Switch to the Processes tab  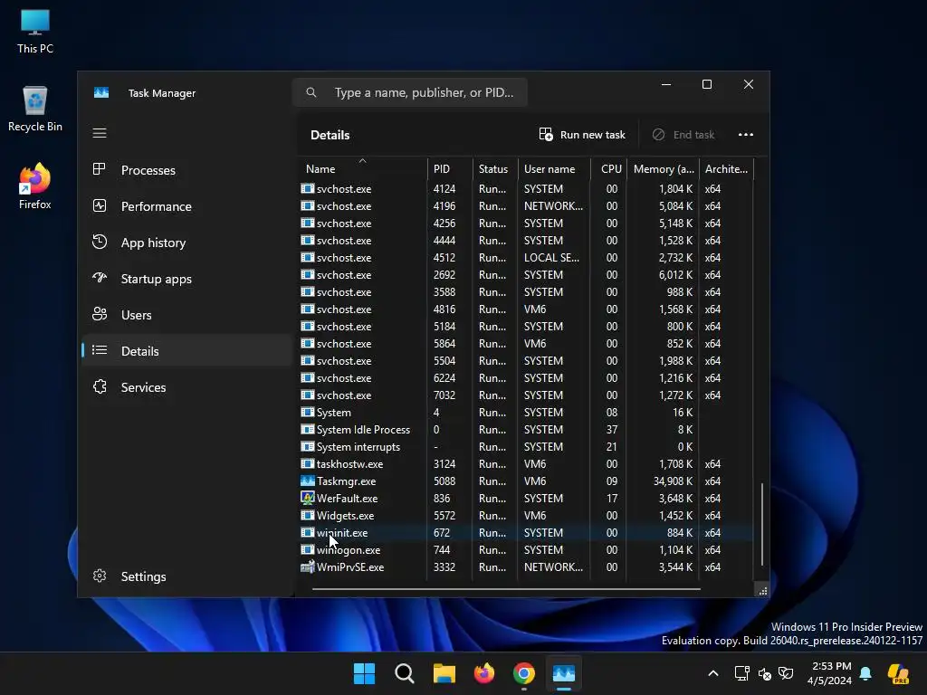(x=186, y=170)
